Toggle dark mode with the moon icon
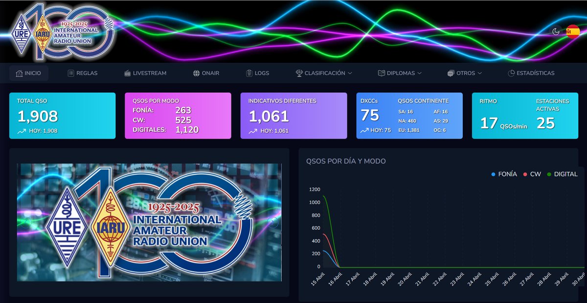 point(556,32)
